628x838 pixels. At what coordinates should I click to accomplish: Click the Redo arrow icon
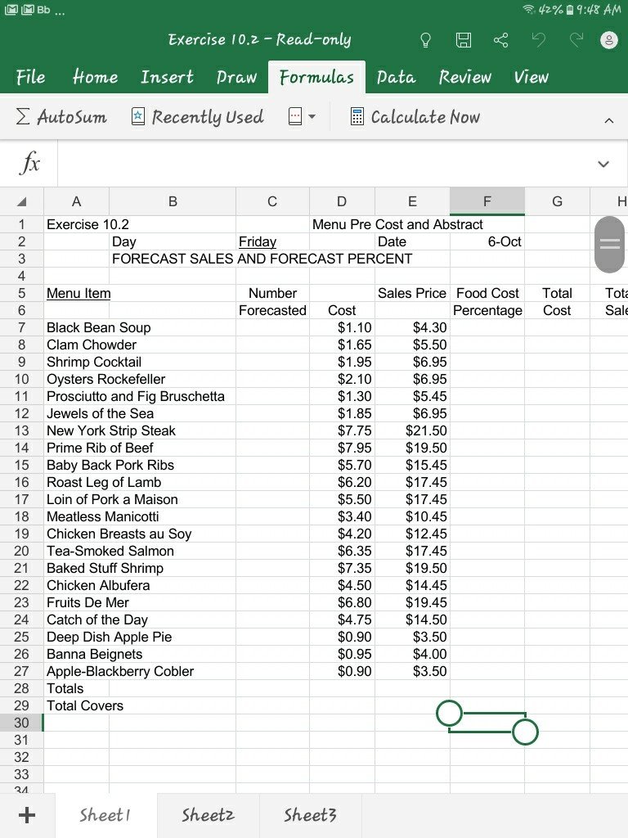pos(576,40)
